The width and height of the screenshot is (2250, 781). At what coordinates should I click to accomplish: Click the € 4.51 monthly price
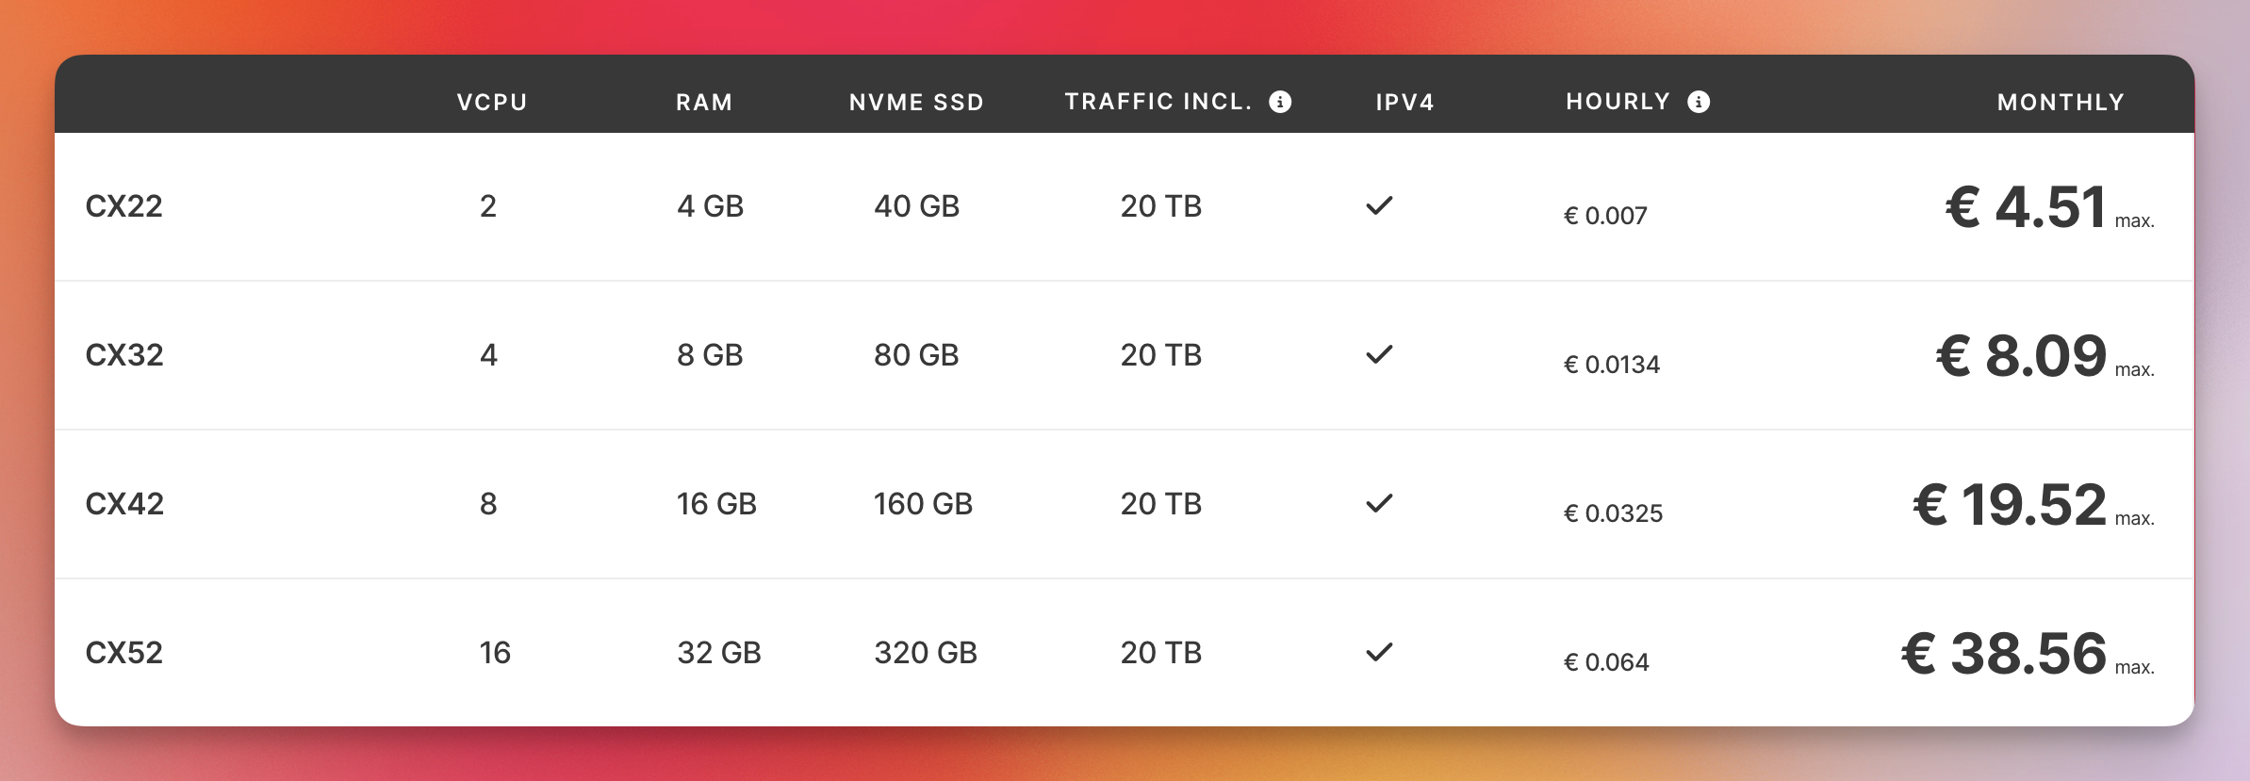2026,207
